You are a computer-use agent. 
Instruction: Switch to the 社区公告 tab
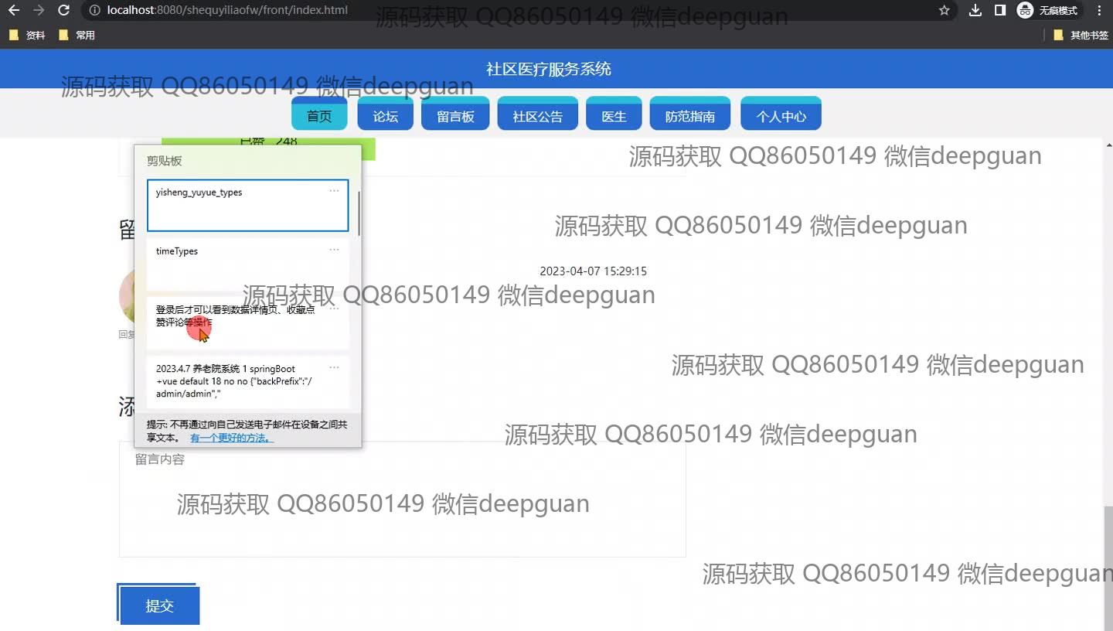[537, 117]
